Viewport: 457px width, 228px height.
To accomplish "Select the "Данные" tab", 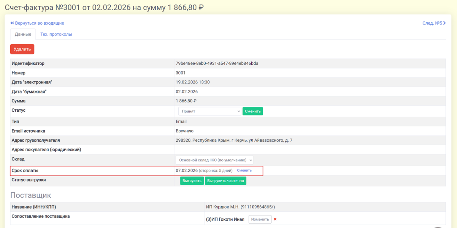I will tap(23, 34).
